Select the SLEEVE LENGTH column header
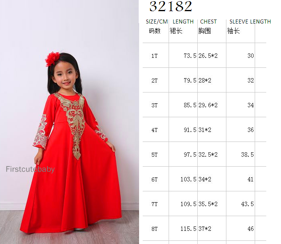Screen dimensions: 281x244 250,22
